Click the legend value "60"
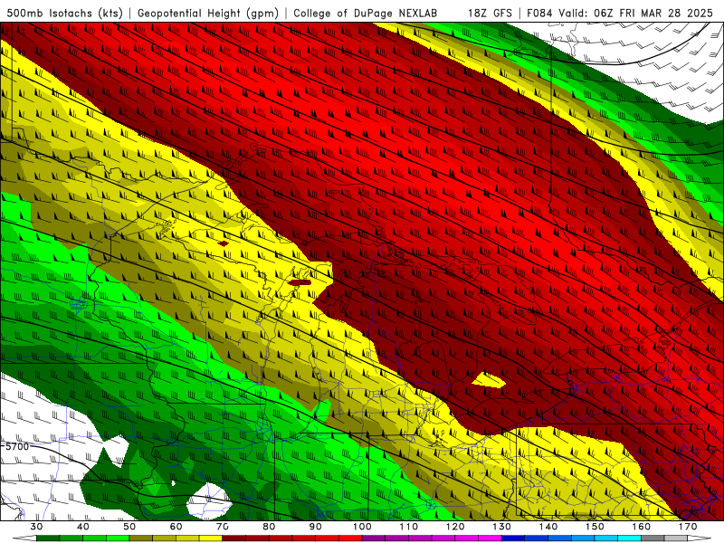724x543 pixels. coord(176,527)
